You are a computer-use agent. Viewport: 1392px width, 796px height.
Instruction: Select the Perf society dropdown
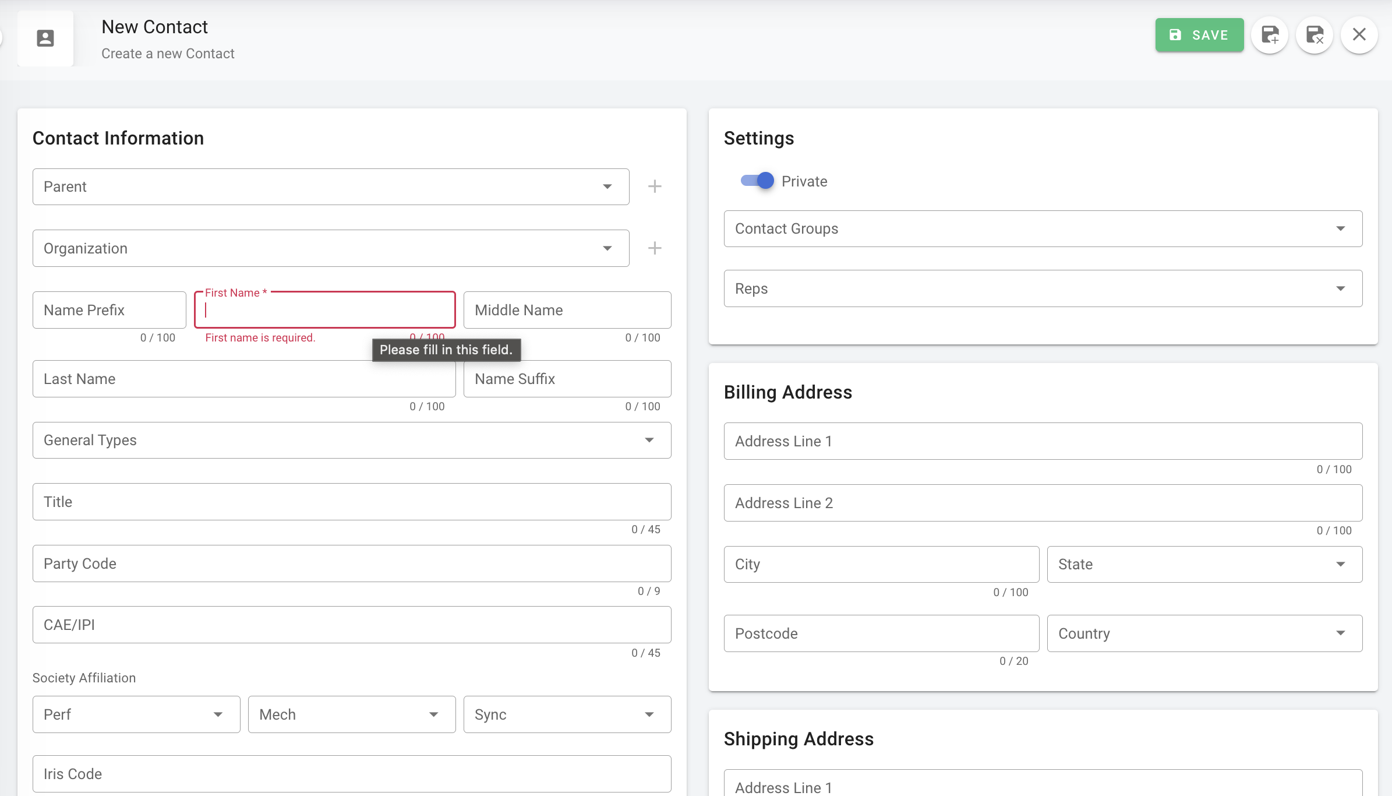pos(136,714)
